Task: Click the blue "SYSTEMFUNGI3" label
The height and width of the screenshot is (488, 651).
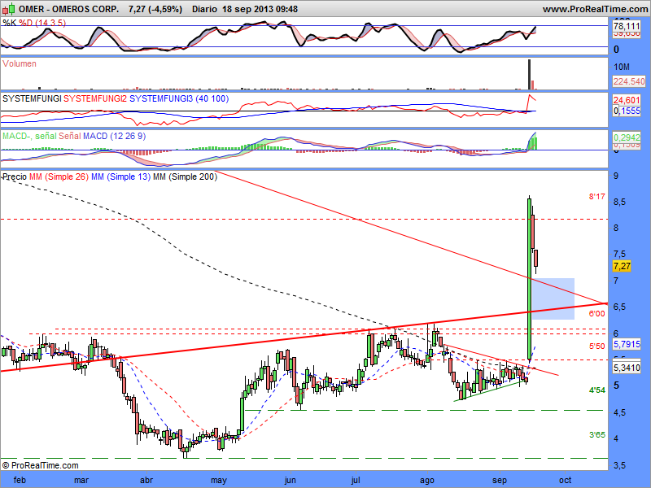Action: tap(161, 98)
